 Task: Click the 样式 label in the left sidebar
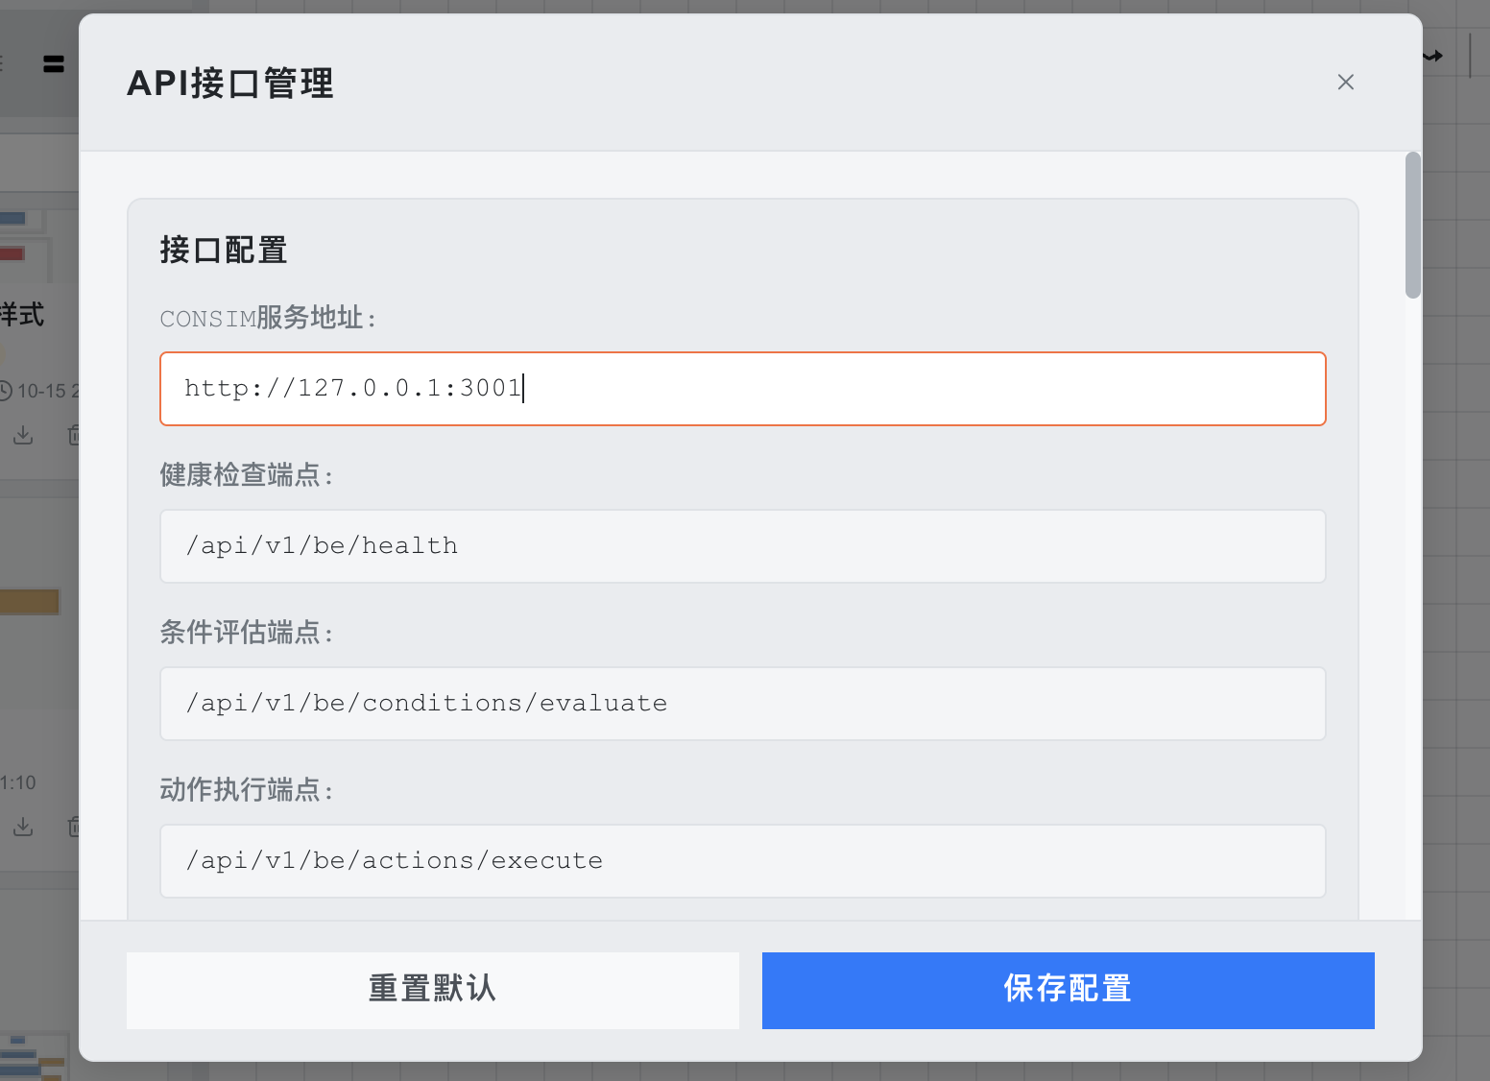pos(23,315)
